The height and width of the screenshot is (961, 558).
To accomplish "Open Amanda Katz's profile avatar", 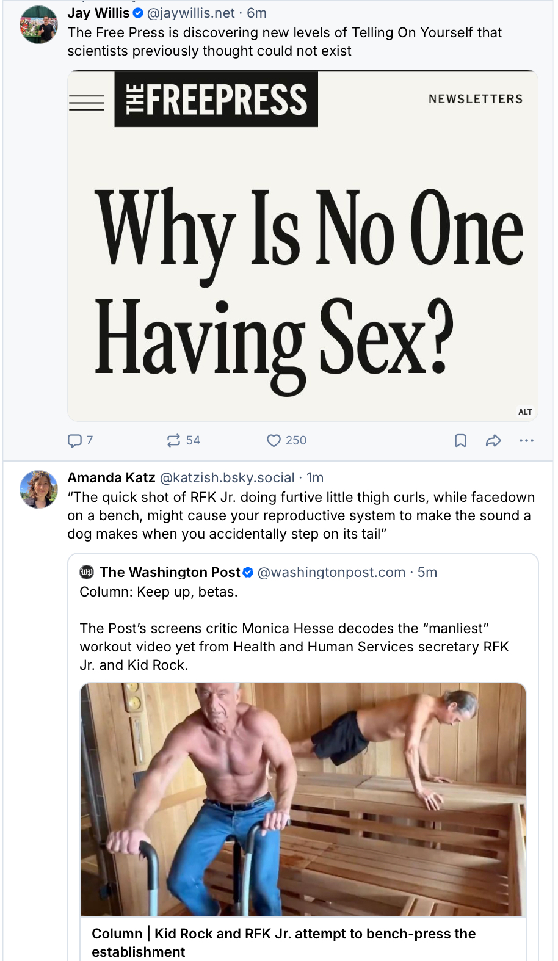I will (x=39, y=489).
